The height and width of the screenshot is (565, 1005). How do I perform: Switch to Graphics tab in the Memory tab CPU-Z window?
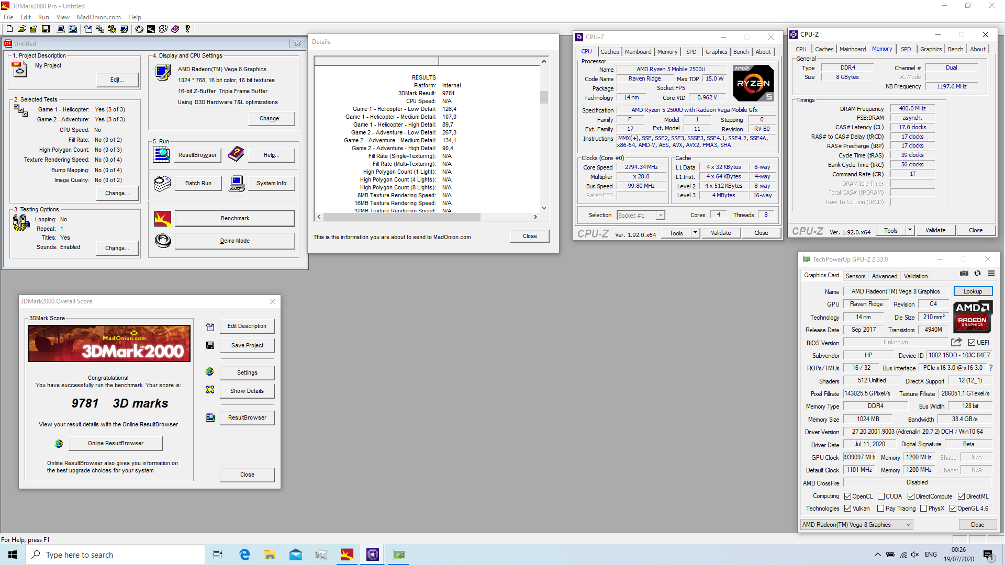(x=931, y=49)
